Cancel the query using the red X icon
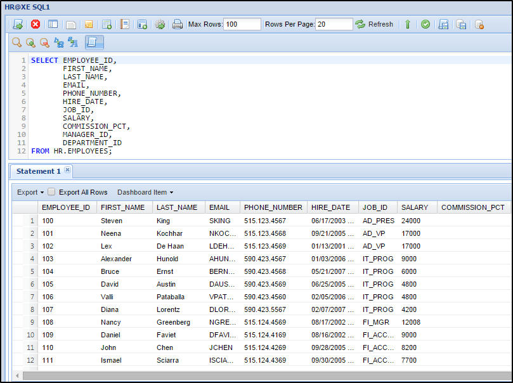Viewport: 513px width, 383px height. (x=36, y=24)
